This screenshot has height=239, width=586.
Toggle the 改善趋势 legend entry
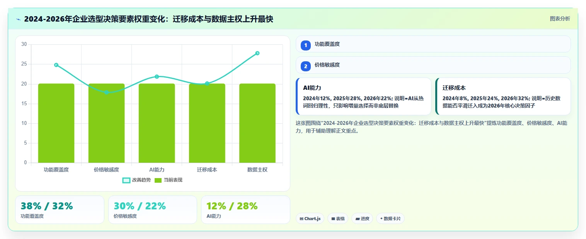point(136,180)
